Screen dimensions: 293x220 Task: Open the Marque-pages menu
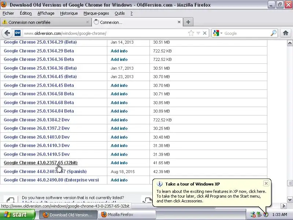96,13
